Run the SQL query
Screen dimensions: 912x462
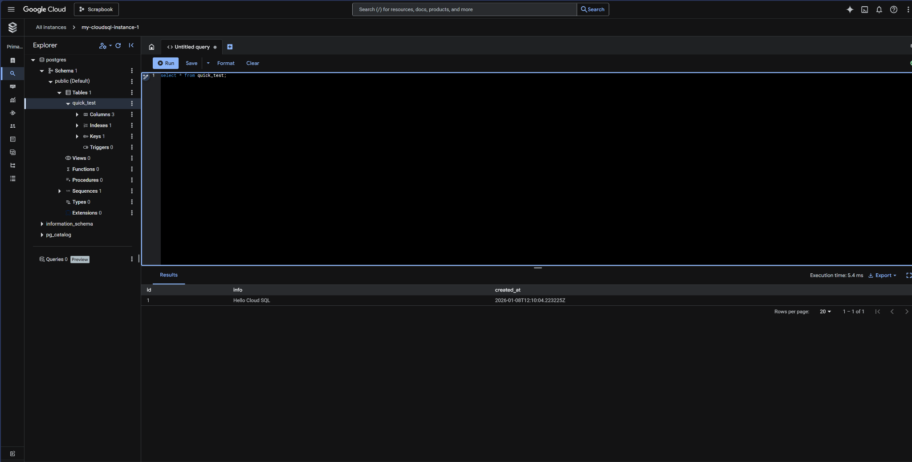pos(166,63)
